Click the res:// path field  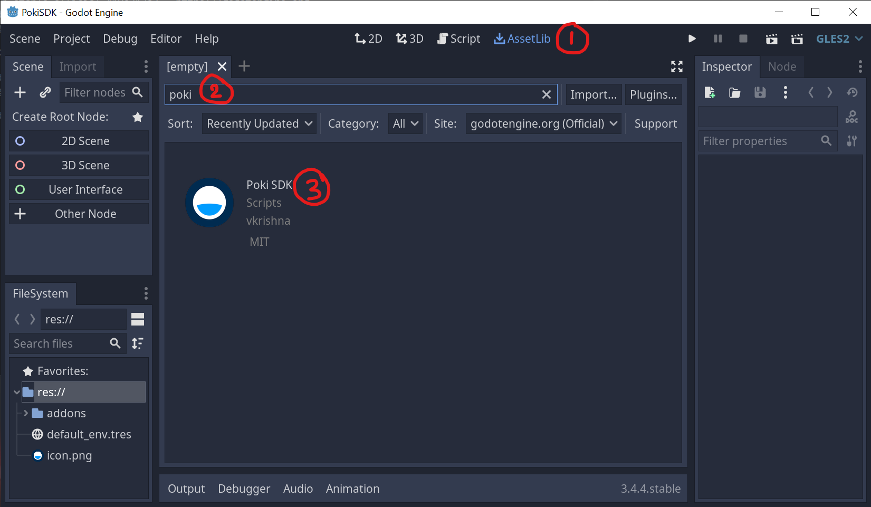point(83,319)
